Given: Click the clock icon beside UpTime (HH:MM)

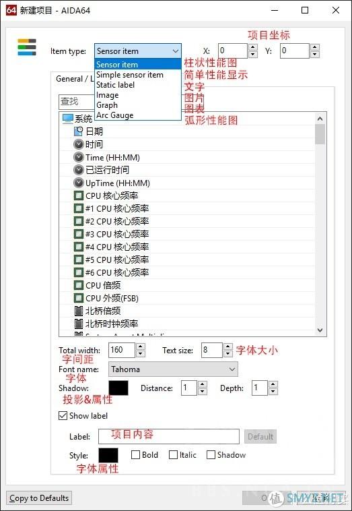Looking at the screenshot, I should tap(78, 183).
